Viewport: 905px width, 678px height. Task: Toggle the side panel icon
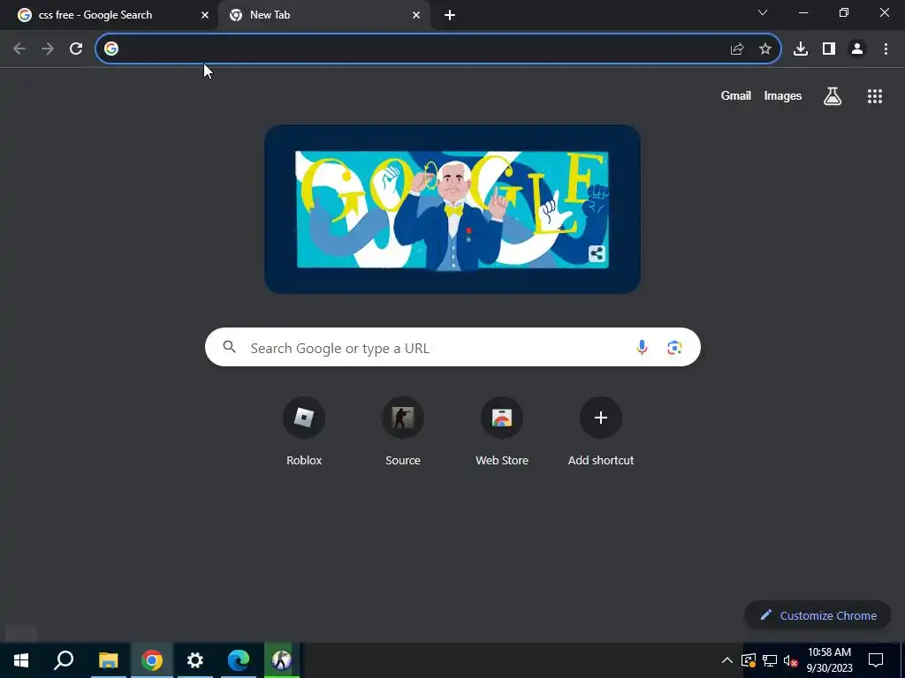coord(829,49)
